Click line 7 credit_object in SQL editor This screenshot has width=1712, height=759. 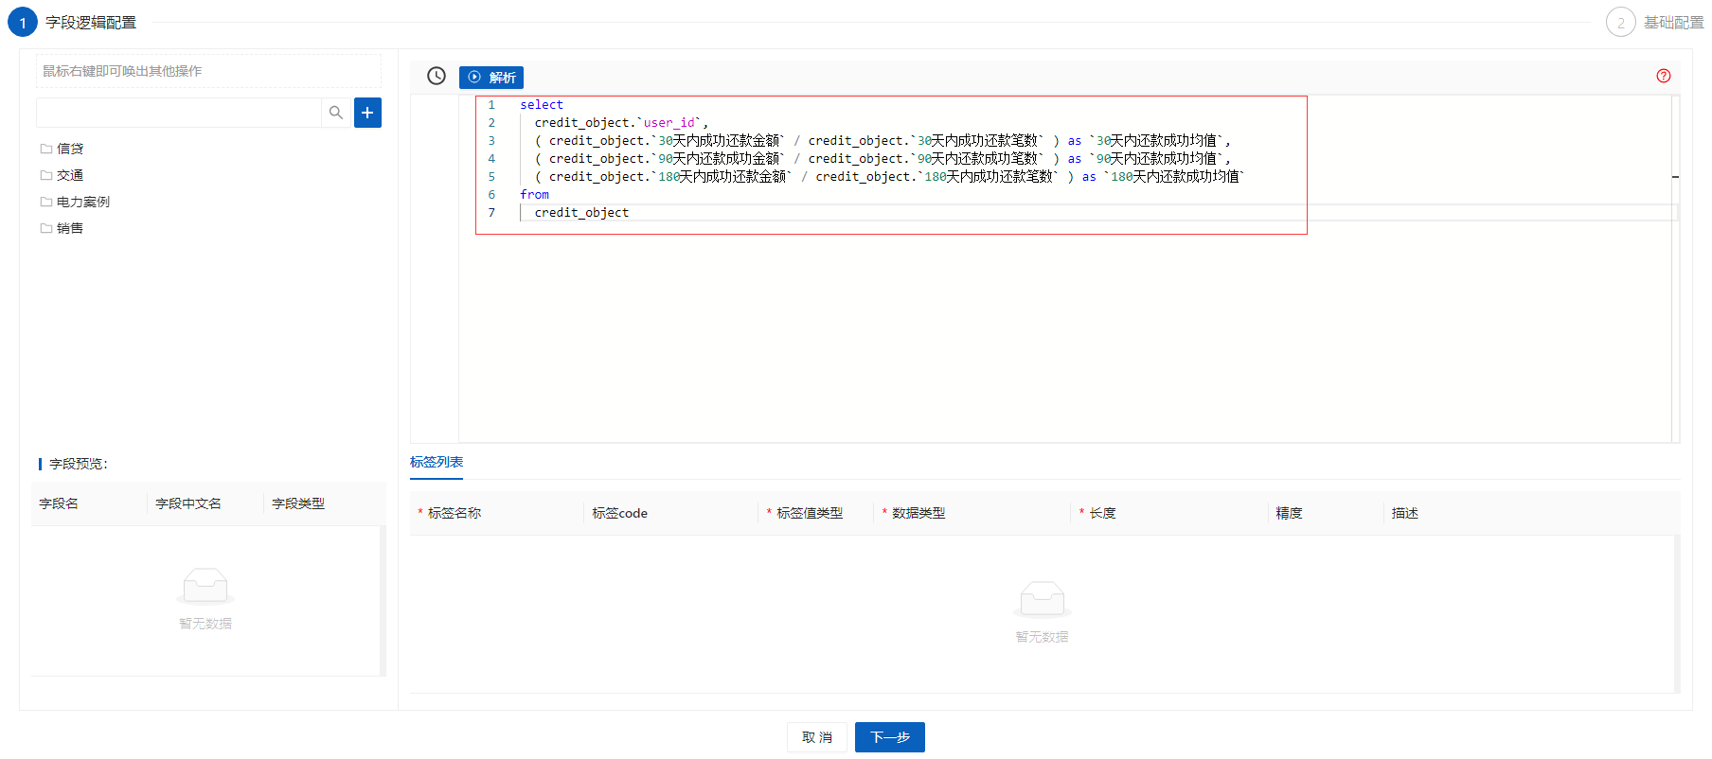(x=581, y=213)
